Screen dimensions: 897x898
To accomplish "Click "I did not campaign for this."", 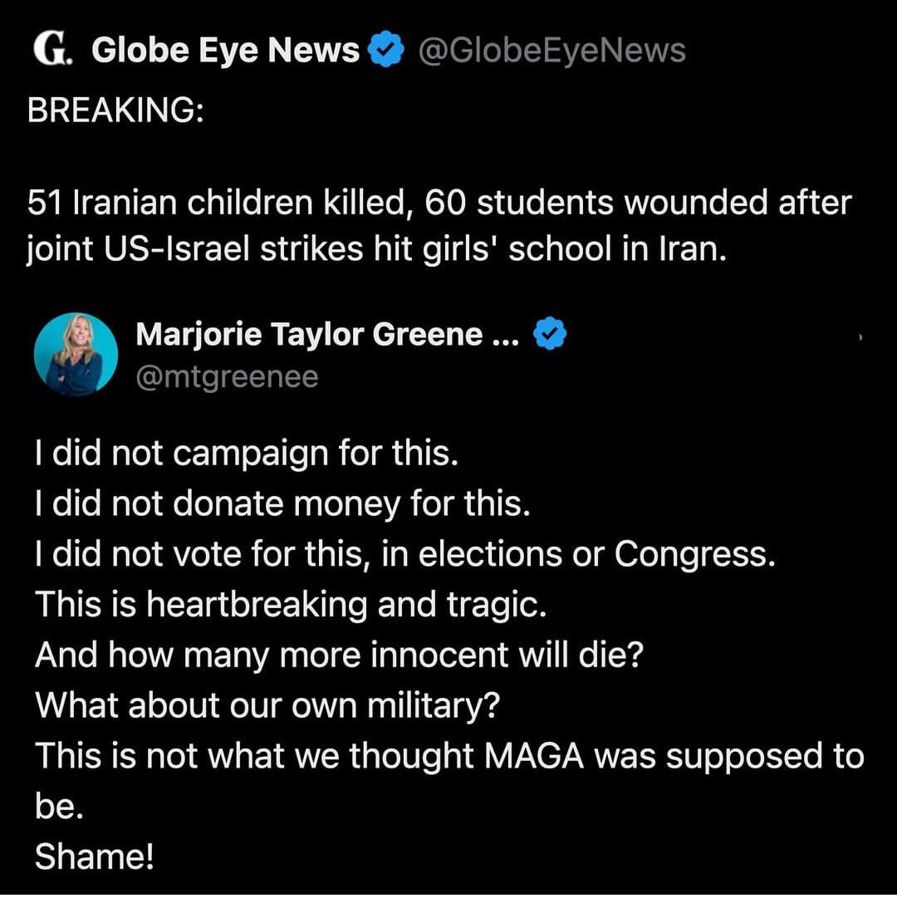I will [247, 454].
